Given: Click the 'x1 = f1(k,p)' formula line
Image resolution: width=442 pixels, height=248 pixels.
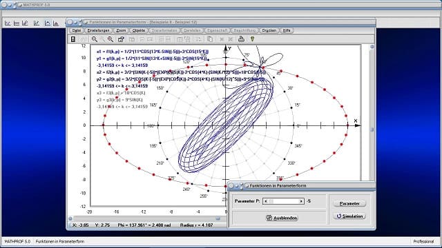Looking at the screenshot, I should (x=153, y=52).
